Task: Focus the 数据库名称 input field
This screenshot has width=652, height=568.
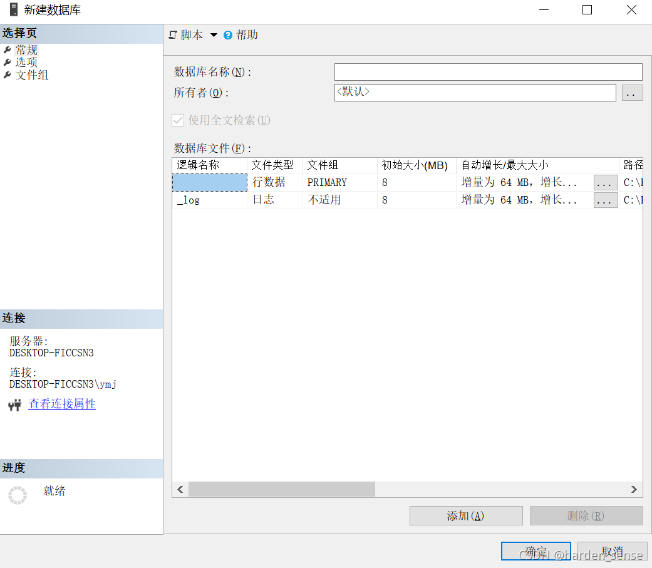Action: point(488,72)
